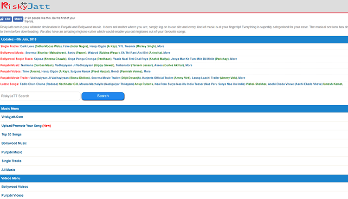Click the Updates 5th July, 2018 header
348x199 pixels.
click(x=174, y=39)
